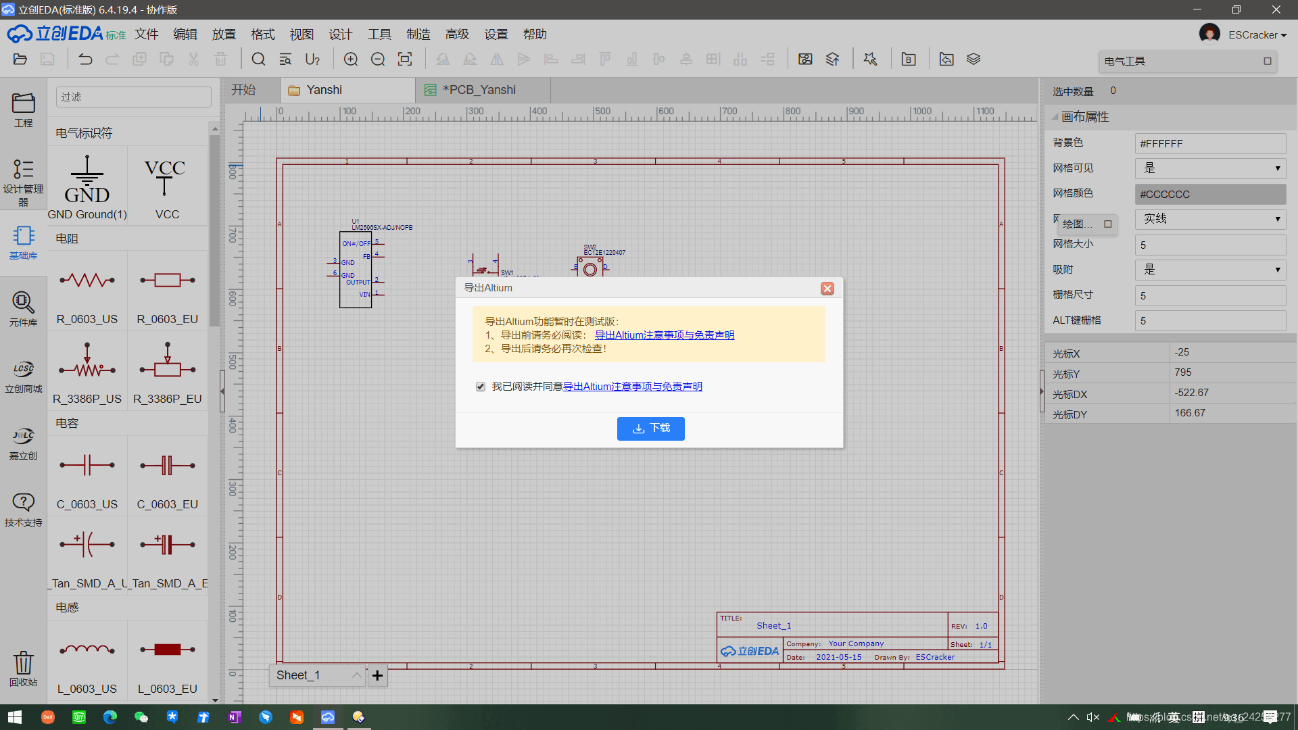Screen dimensions: 1298x730
Task: Select the C_0603_US capacitor symbol
Action: [x=87, y=477]
